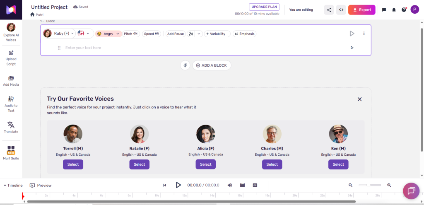424x205 pixels.
Task: Click Terrell's portrait thumbnail
Action: pyautogui.click(x=73, y=134)
